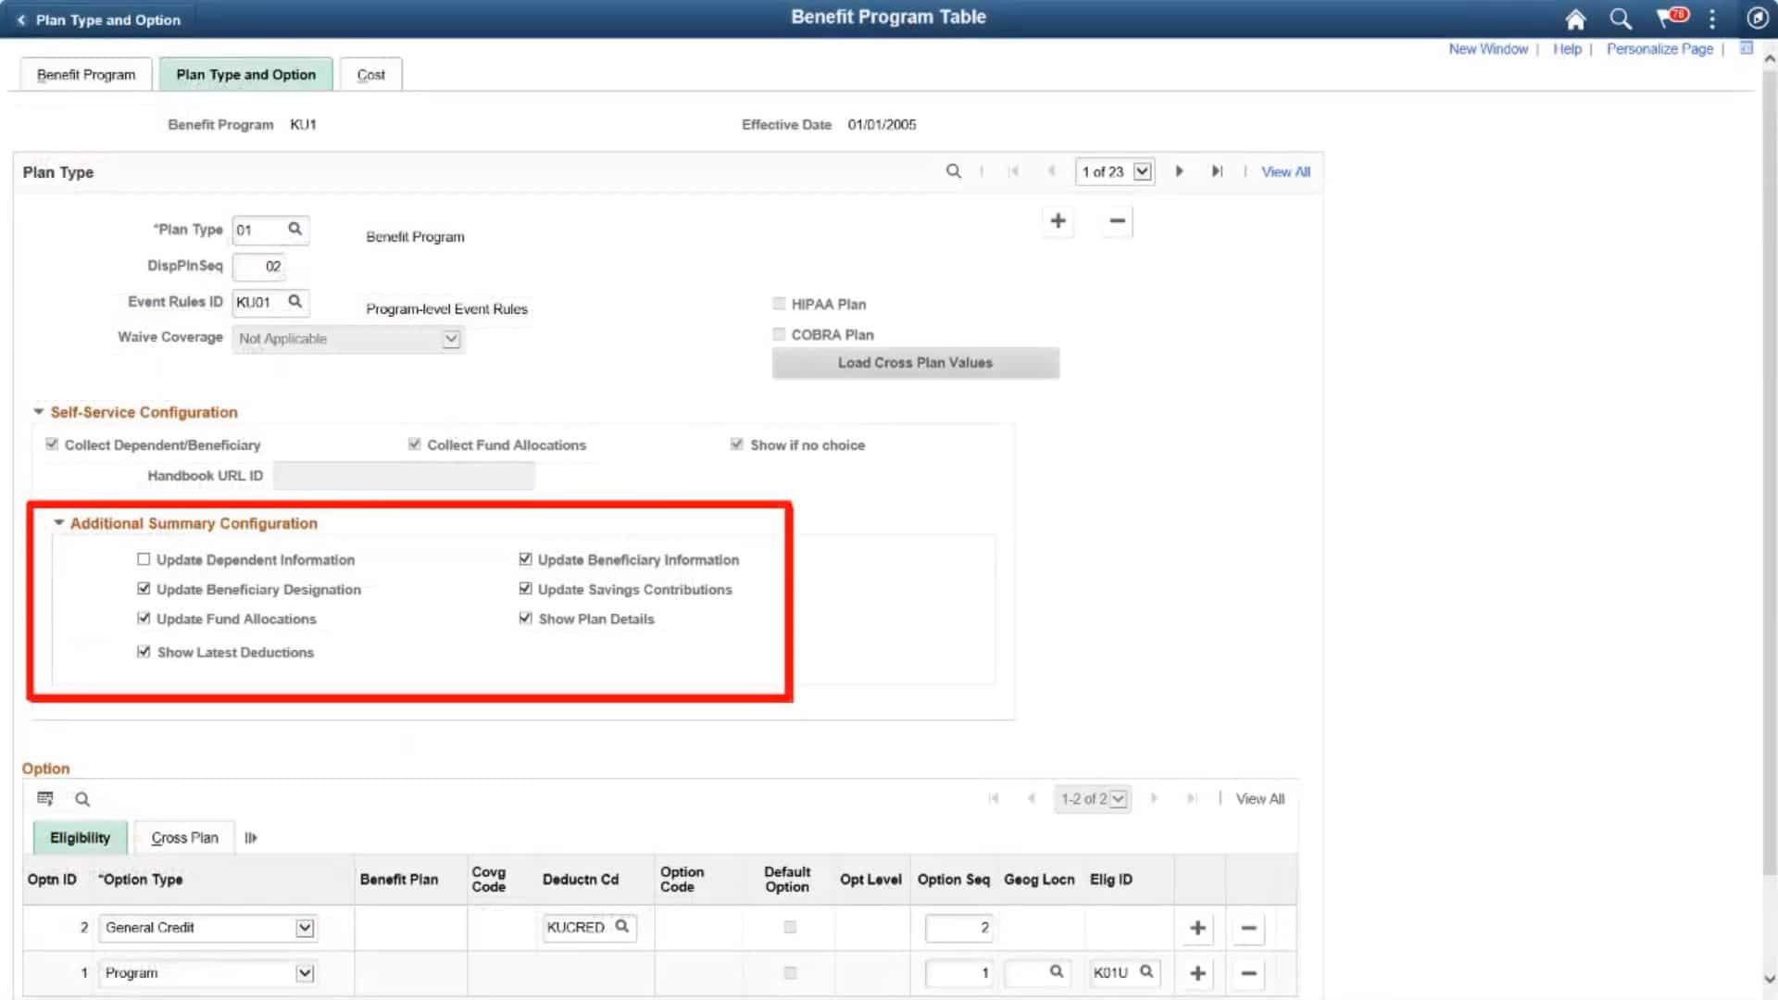Open the lookup for the Plan Type field
The height and width of the screenshot is (1000, 1778).
click(x=294, y=229)
